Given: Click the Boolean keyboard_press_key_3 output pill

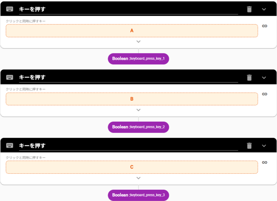Looking at the screenshot, I should [138, 195].
